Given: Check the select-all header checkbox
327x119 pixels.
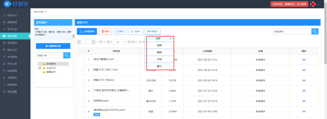Looking at the screenshot, I should [x=81, y=51].
